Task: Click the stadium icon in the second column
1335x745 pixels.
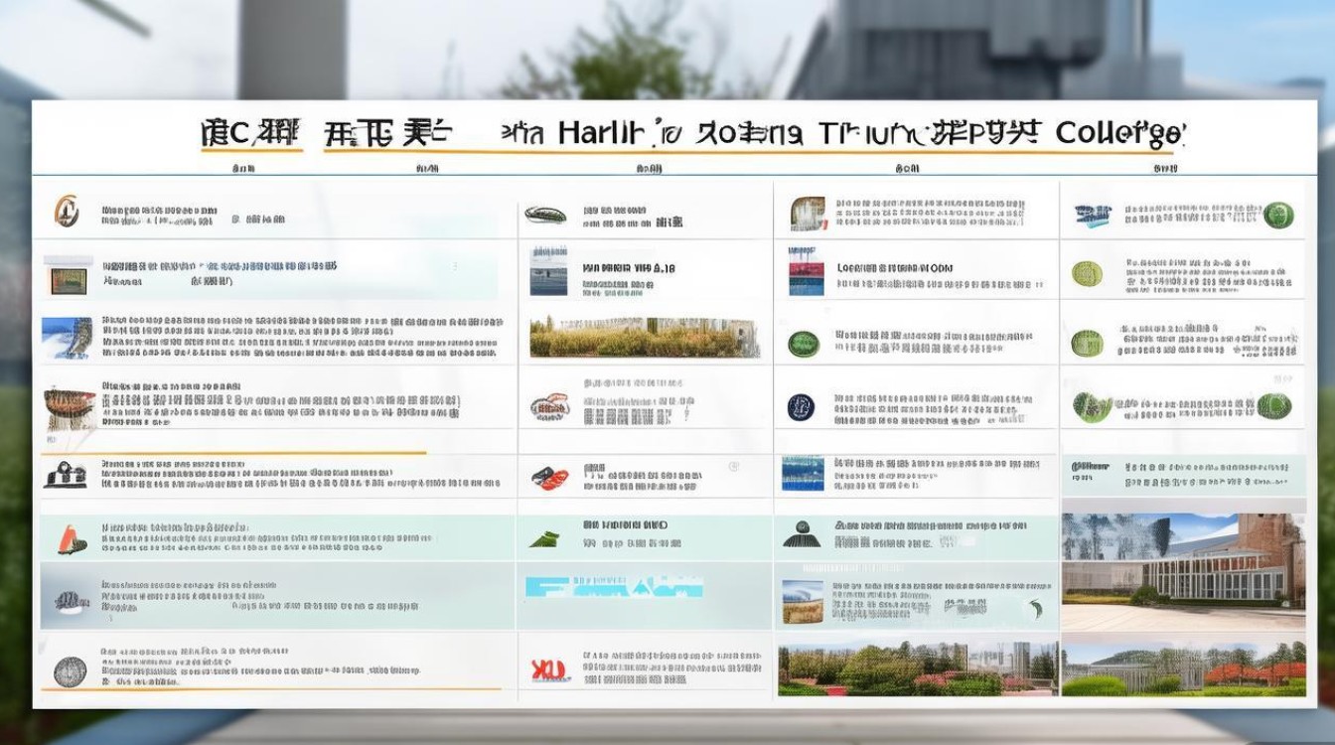Action: pos(544,214)
